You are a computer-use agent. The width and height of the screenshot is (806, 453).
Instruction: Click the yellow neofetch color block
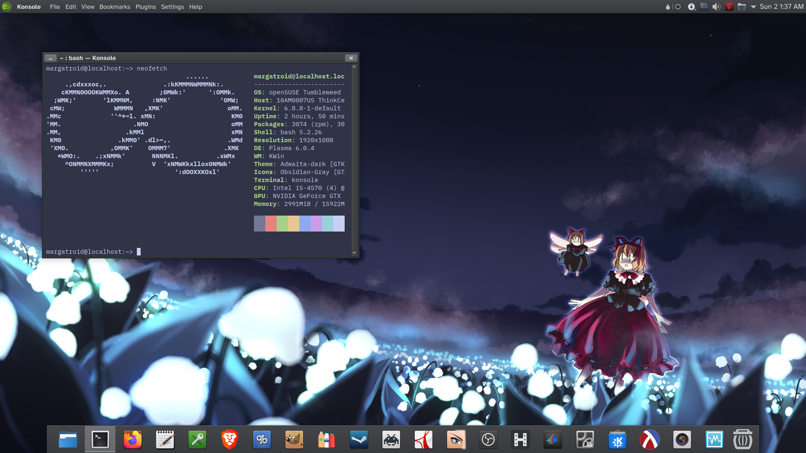pos(293,224)
